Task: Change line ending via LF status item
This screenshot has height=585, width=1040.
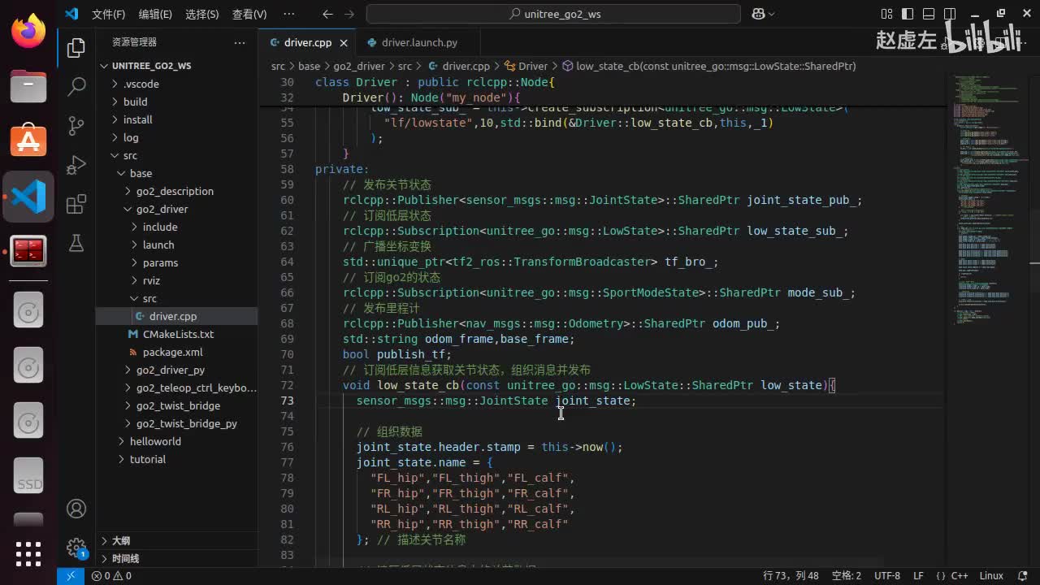Action: coord(918,575)
